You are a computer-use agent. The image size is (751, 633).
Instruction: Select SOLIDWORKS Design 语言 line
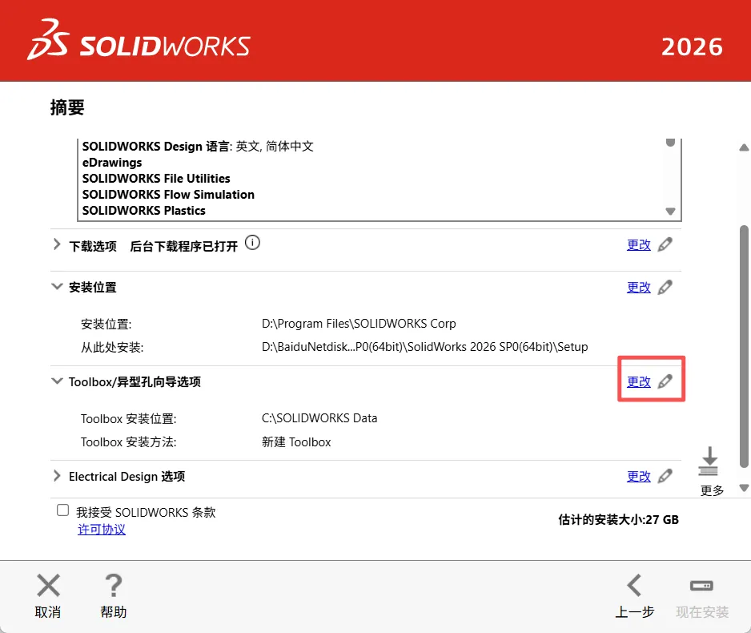[x=198, y=146]
